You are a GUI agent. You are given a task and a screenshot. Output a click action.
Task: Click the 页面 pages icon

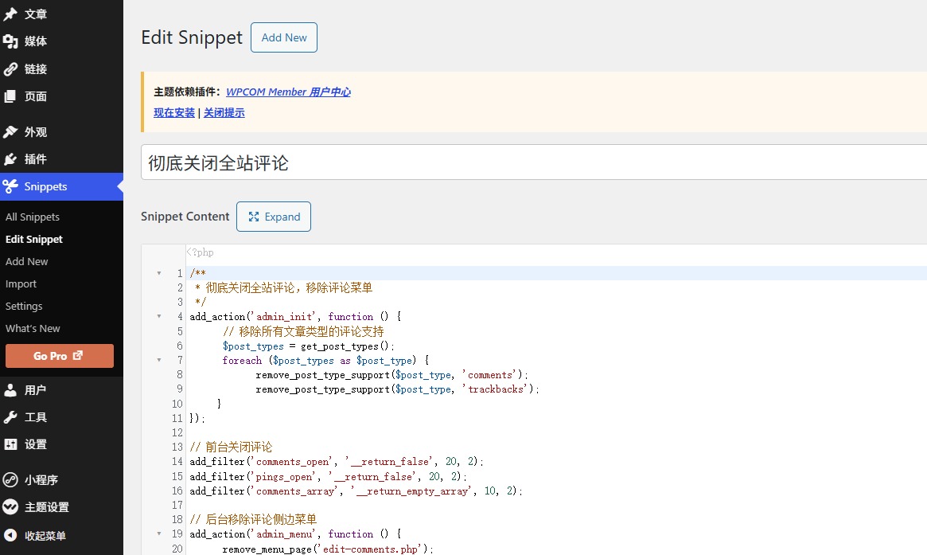tap(10, 96)
